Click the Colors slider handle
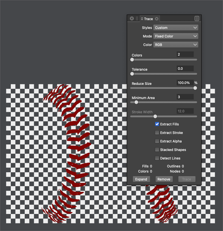 click(132, 60)
